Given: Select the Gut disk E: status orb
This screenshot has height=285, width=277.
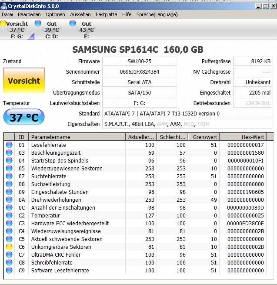Looking at the screenshot, I should [73, 23].
